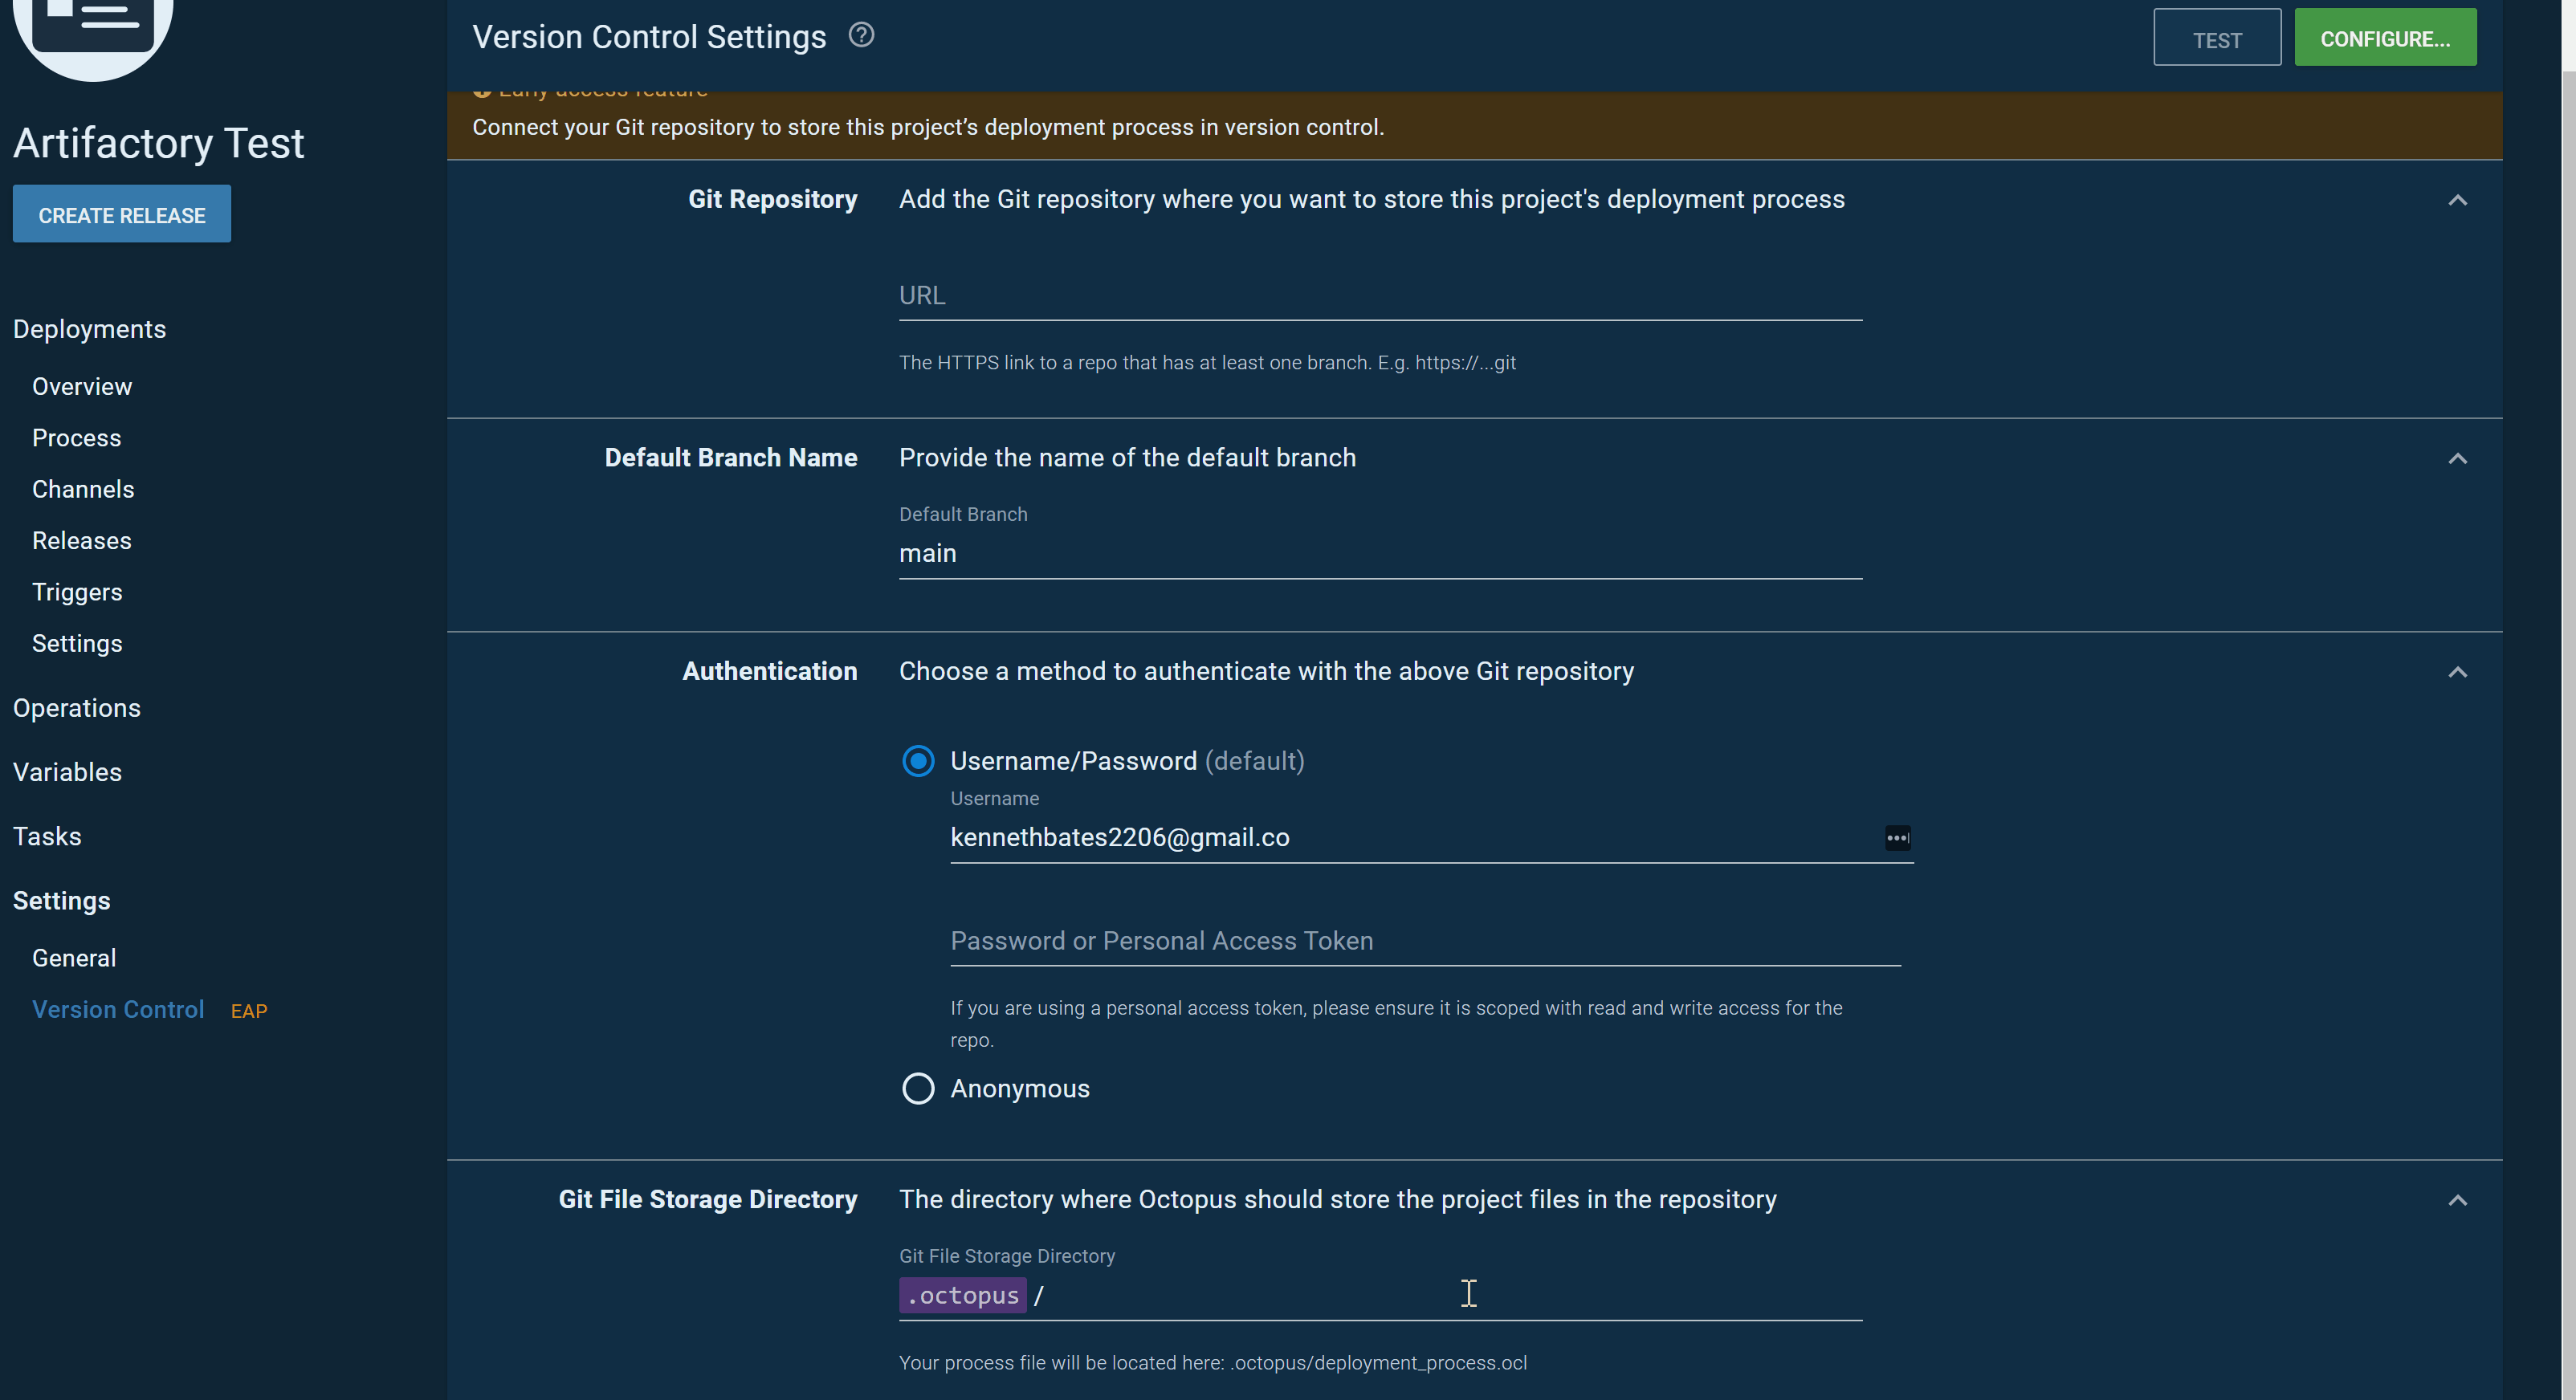Collapse the Default Branch Name section
This screenshot has width=2576, height=1400.
[2458, 458]
